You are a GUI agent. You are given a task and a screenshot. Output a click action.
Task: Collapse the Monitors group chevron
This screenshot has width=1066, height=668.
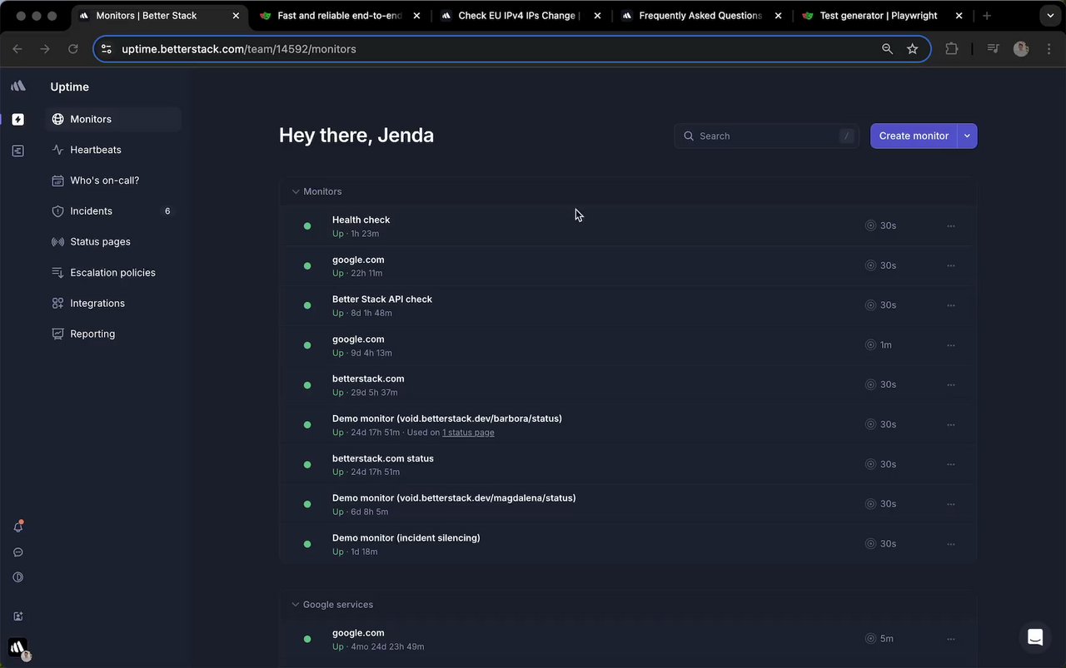[x=295, y=191]
